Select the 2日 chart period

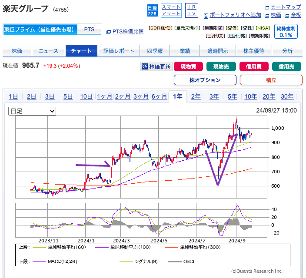tap(31, 96)
